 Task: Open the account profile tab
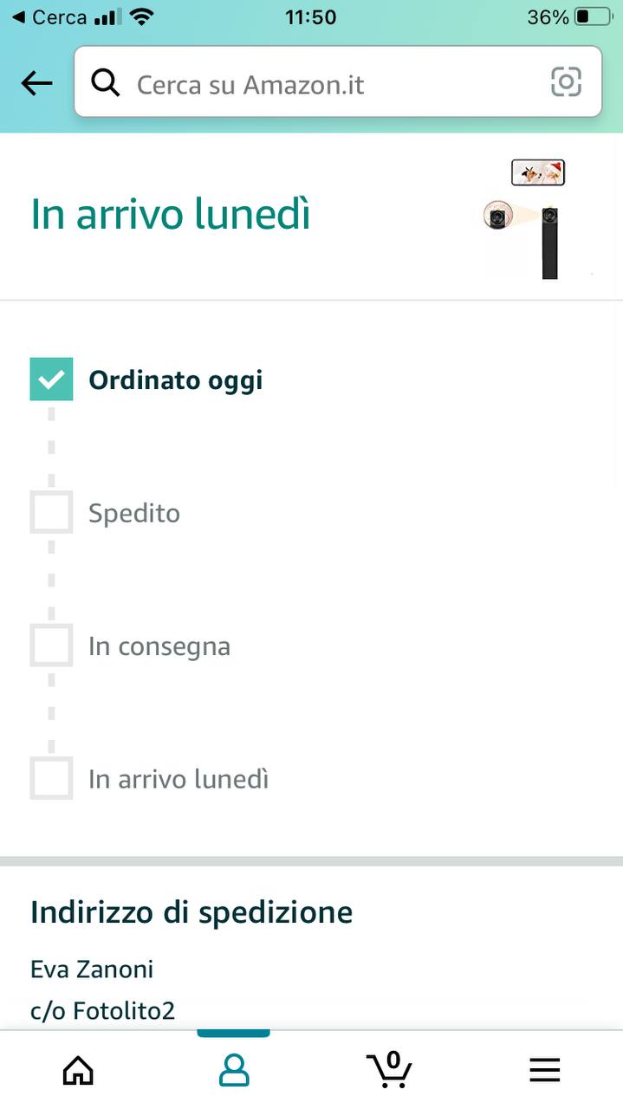click(234, 1071)
